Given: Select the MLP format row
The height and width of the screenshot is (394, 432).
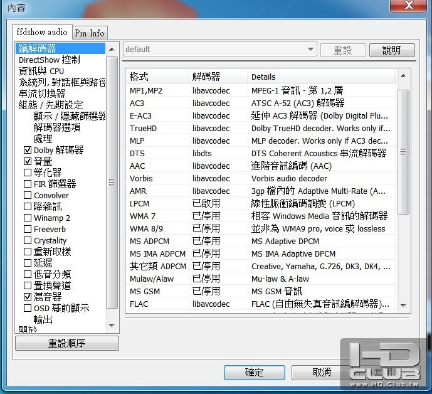Looking at the screenshot, I should pos(261,141).
